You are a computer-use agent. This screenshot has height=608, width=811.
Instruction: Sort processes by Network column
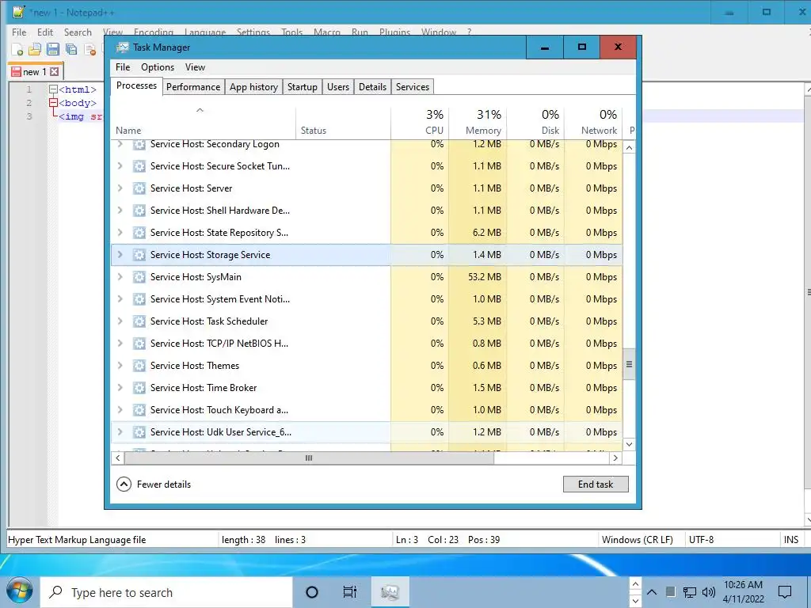(593, 123)
